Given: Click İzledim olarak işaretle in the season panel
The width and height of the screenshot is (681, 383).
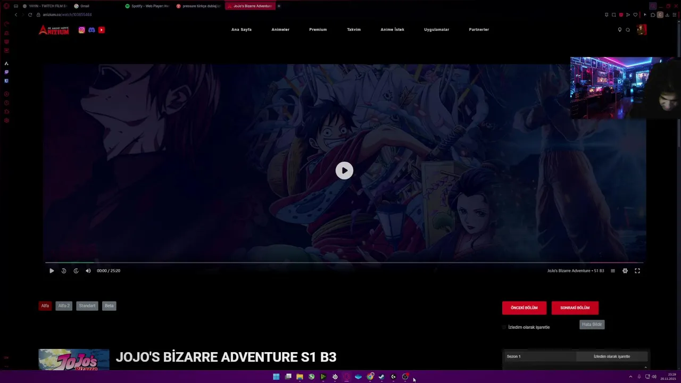Looking at the screenshot, I should click(612, 356).
